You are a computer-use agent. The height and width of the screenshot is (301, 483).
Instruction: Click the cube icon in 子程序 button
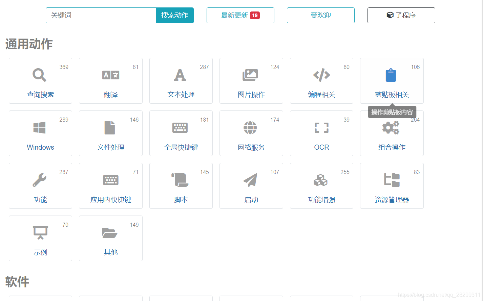point(390,15)
